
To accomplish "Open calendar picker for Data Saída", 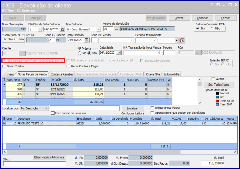I will click(x=119, y=52).
